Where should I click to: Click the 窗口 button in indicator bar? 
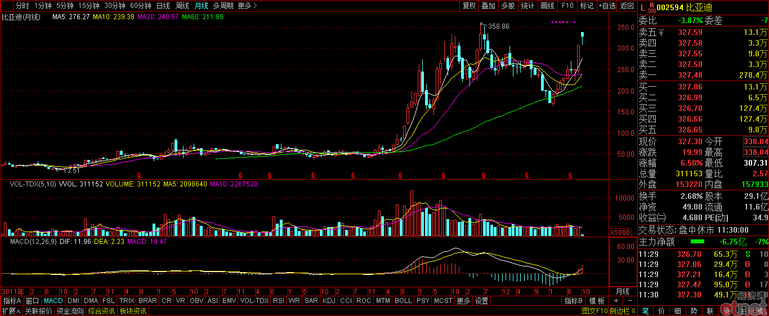(x=32, y=301)
